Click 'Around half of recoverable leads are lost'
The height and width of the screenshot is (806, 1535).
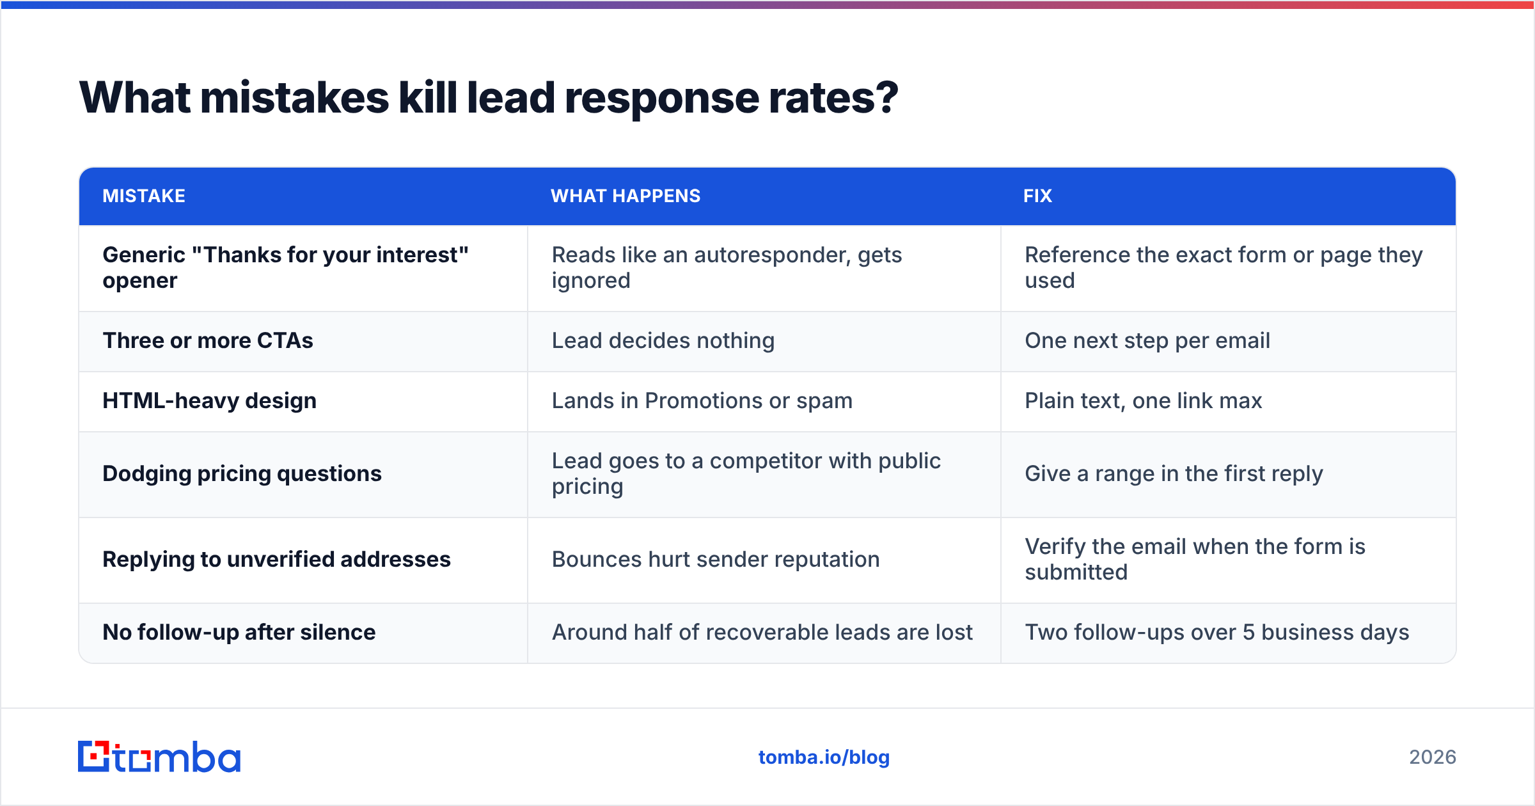[762, 633]
